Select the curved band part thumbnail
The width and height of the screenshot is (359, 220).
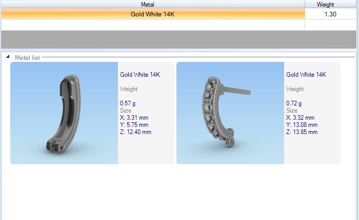pos(64,113)
